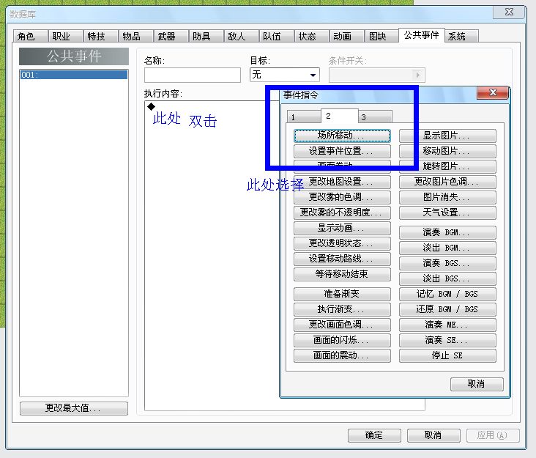The image size is (536, 458).
Task: Click 更改图片色调 button
Action: point(447,182)
